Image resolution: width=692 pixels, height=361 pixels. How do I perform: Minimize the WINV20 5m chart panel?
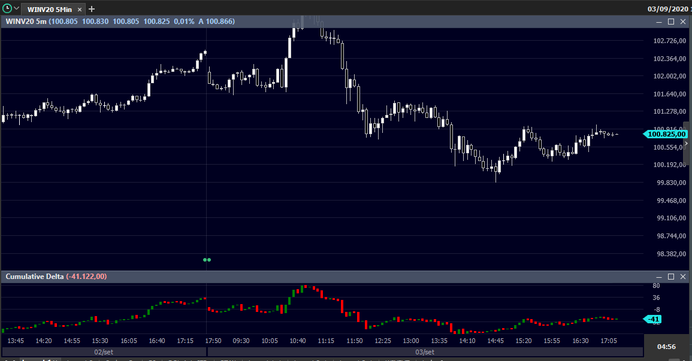tap(659, 22)
